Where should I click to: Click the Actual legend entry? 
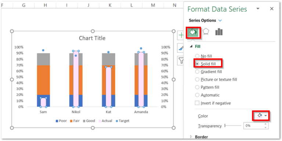(x=105, y=121)
